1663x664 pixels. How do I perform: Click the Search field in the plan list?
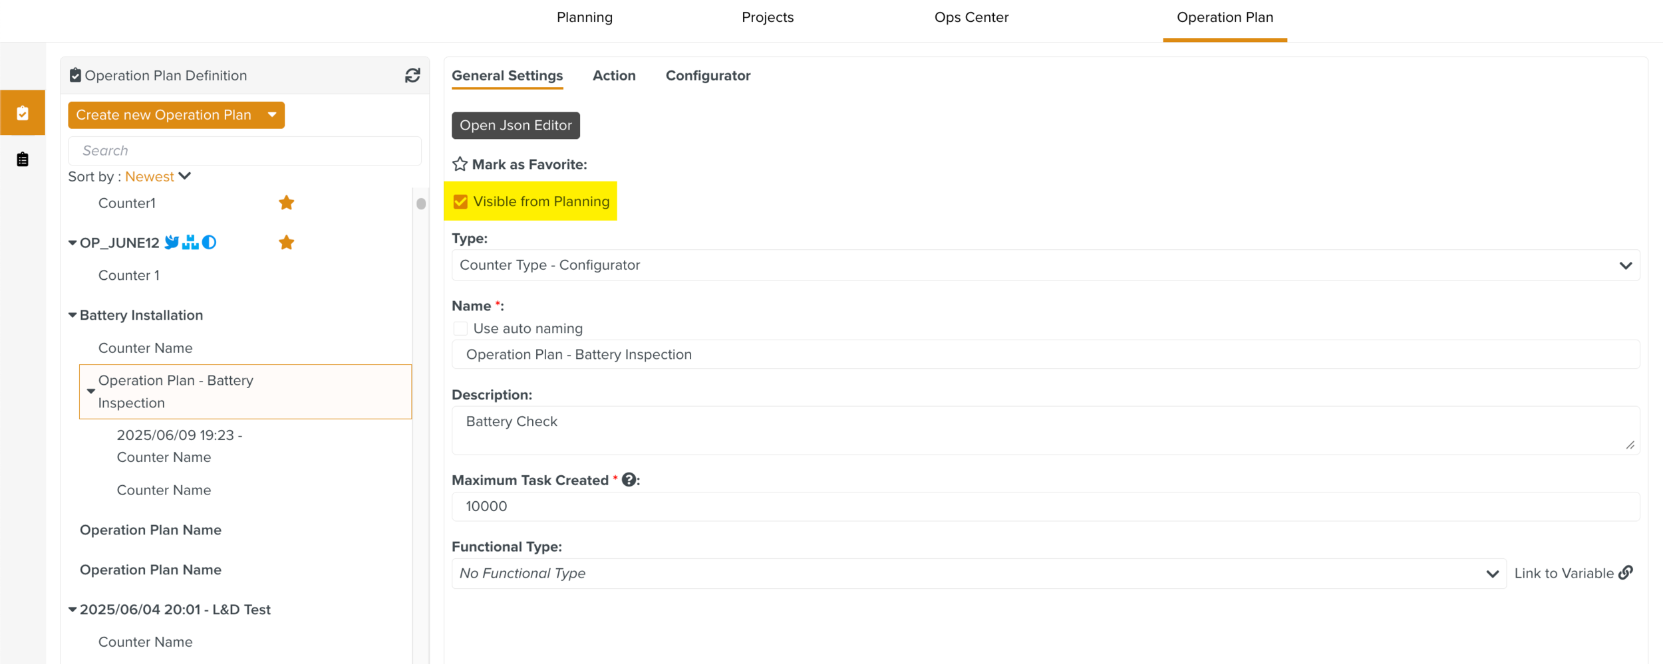(245, 151)
